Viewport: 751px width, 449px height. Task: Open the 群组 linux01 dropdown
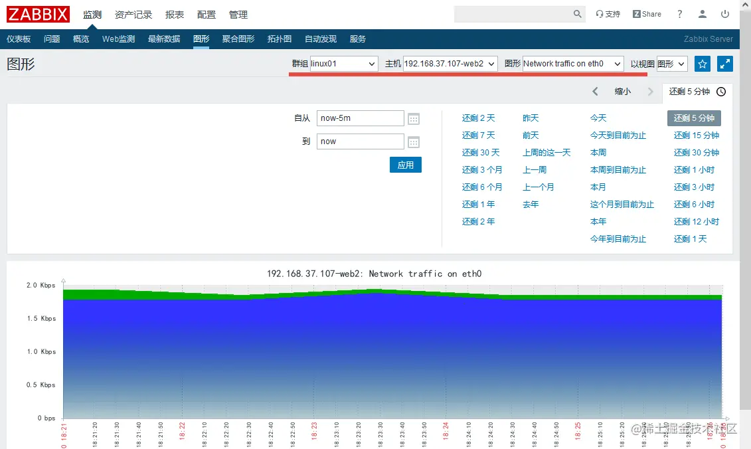pos(342,64)
